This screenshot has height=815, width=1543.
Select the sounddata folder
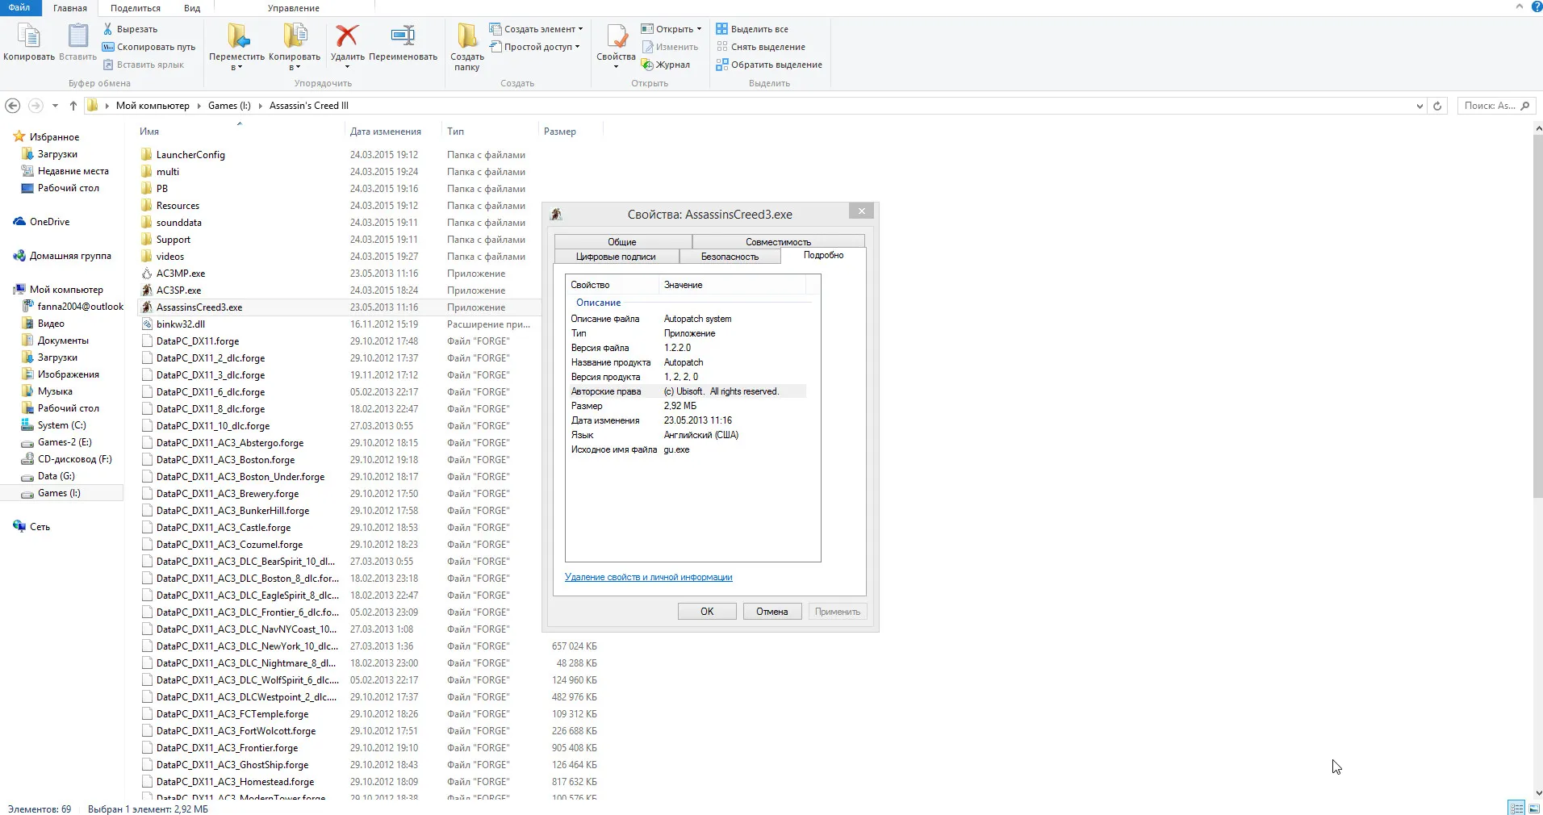pos(178,223)
